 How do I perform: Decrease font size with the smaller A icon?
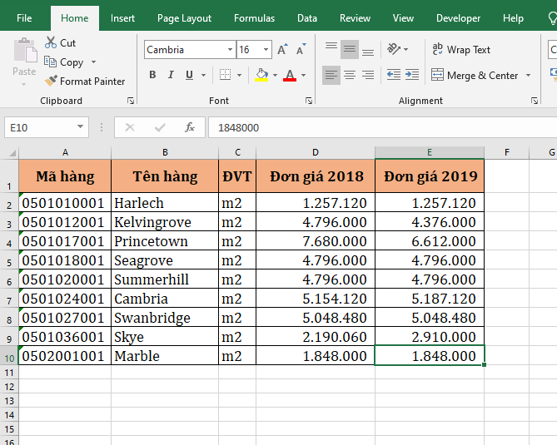[x=301, y=50]
